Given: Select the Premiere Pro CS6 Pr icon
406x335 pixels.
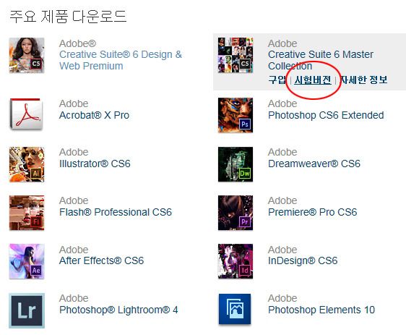Looking at the screenshot, I should pyautogui.click(x=236, y=213).
